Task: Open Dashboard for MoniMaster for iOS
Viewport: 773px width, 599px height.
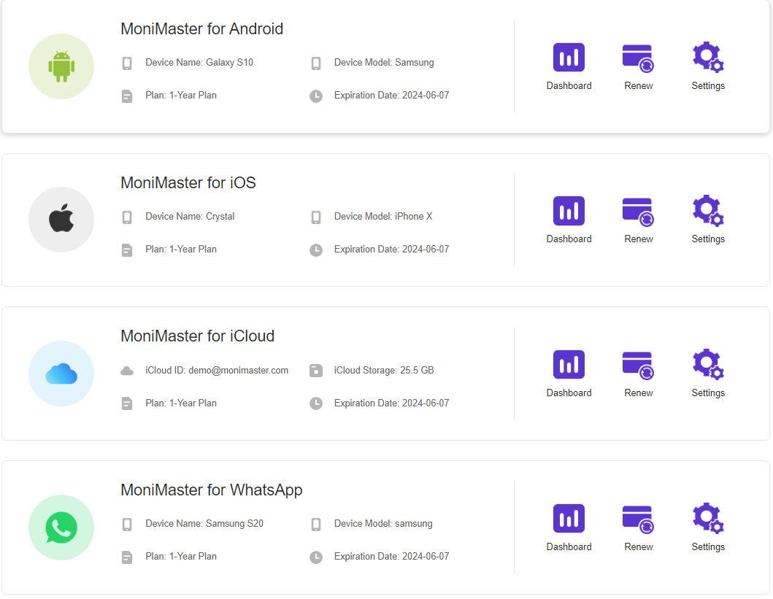Action: coord(569,211)
